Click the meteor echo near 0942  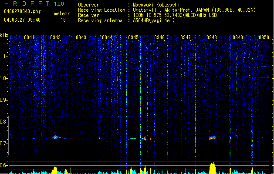point(56,137)
